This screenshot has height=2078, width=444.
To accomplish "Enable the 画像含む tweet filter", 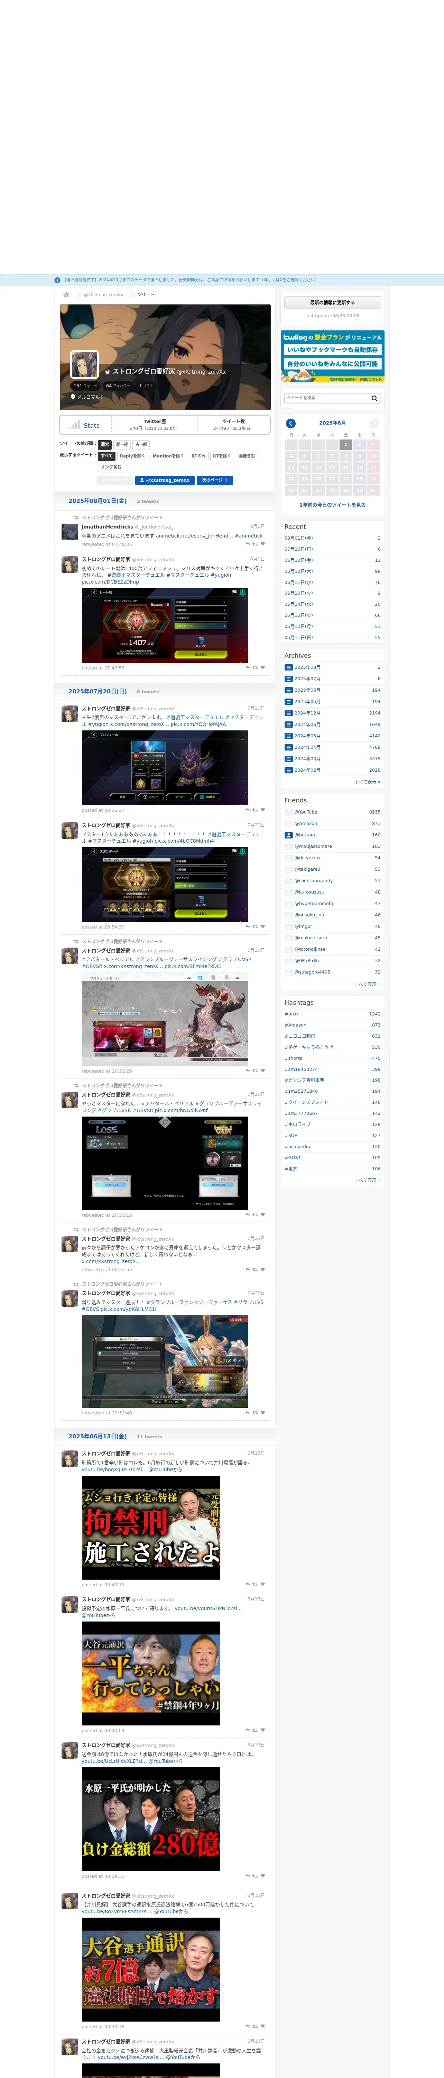I will [x=247, y=456].
